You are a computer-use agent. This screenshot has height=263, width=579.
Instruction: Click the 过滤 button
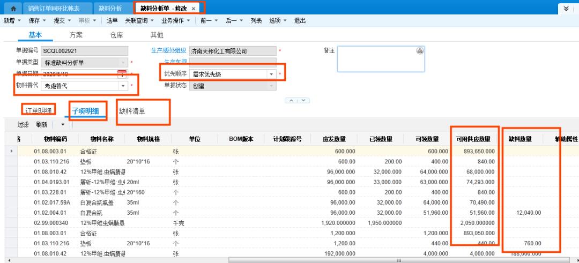(23, 125)
